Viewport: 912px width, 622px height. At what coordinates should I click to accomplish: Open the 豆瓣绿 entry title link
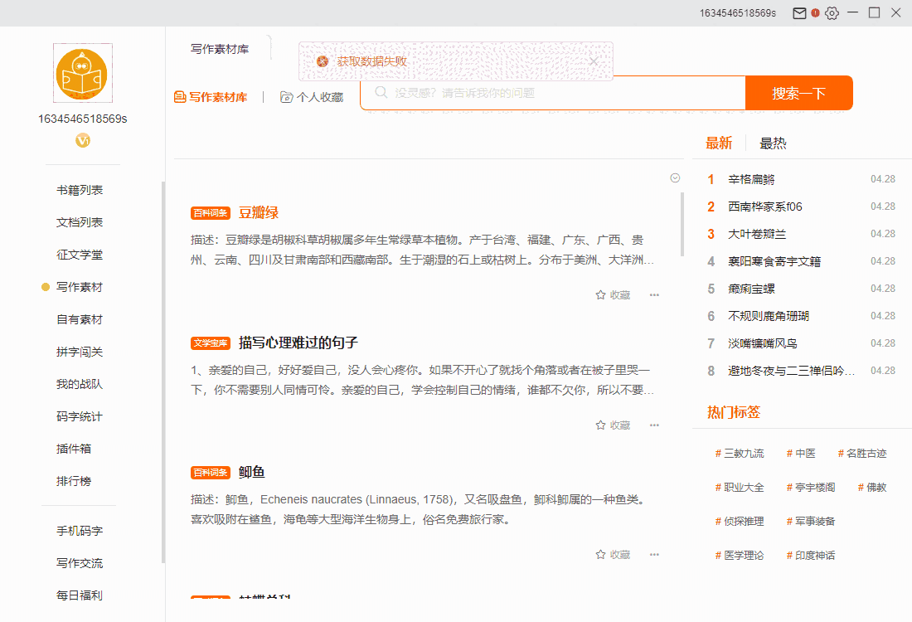(x=257, y=212)
